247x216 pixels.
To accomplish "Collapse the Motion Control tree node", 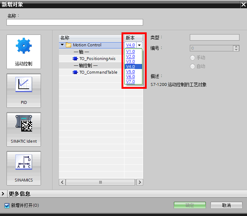I will tap(62, 45).
